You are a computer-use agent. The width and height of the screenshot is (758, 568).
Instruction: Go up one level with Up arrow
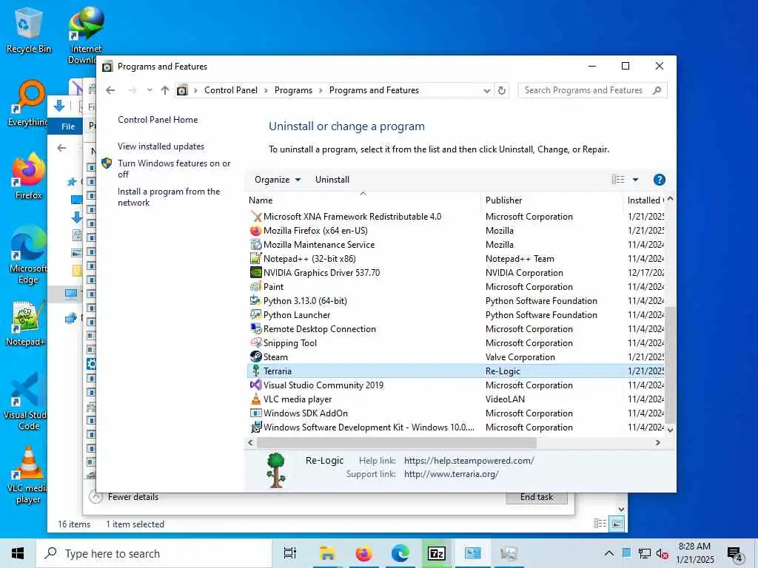(165, 90)
